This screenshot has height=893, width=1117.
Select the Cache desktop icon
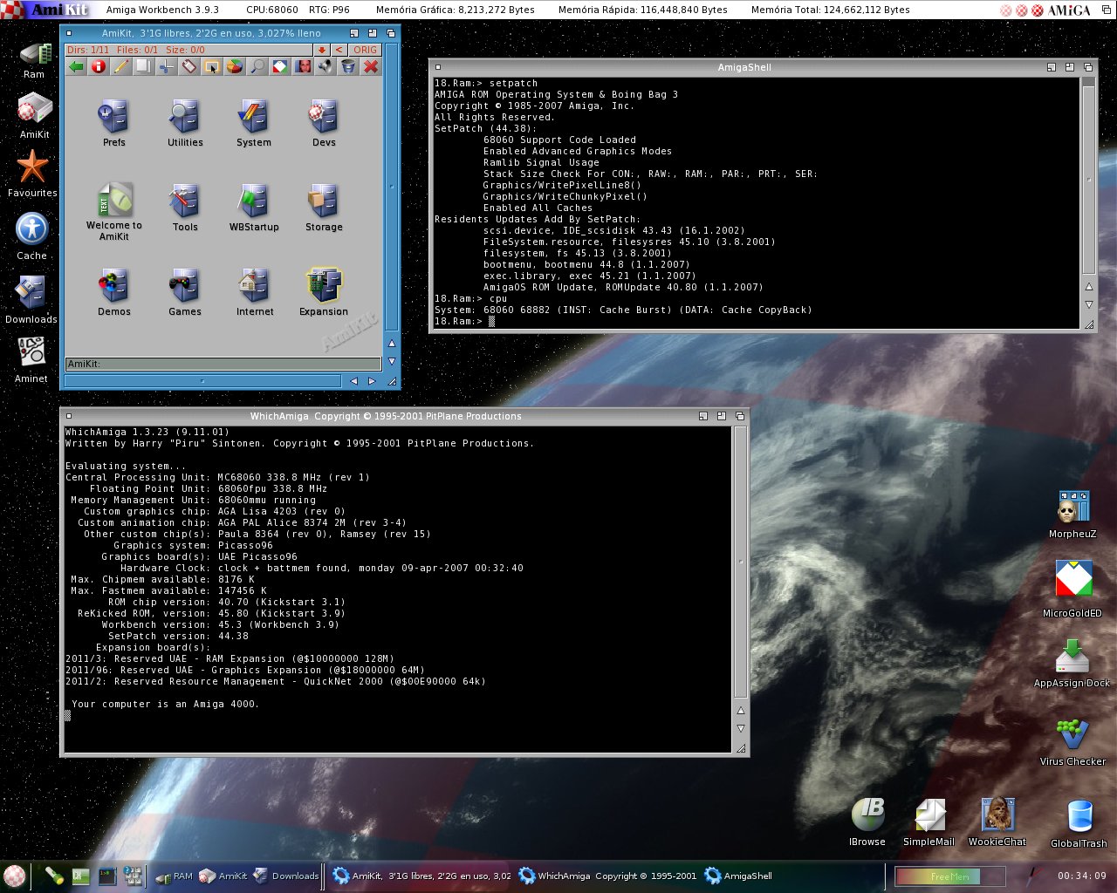click(x=32, y=235)
